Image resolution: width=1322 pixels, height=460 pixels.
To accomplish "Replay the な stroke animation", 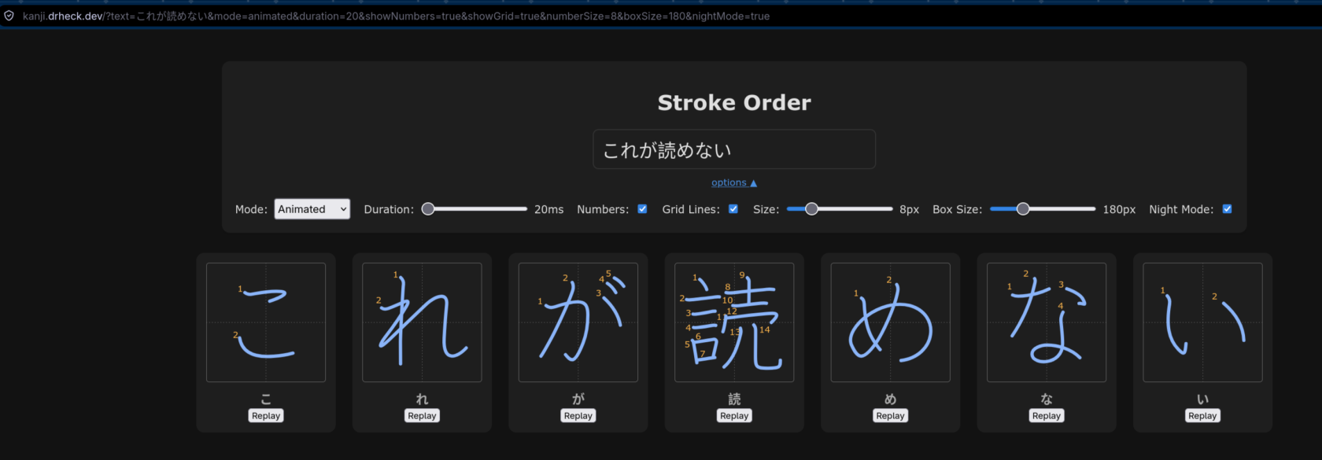I will coord(1047,415).
